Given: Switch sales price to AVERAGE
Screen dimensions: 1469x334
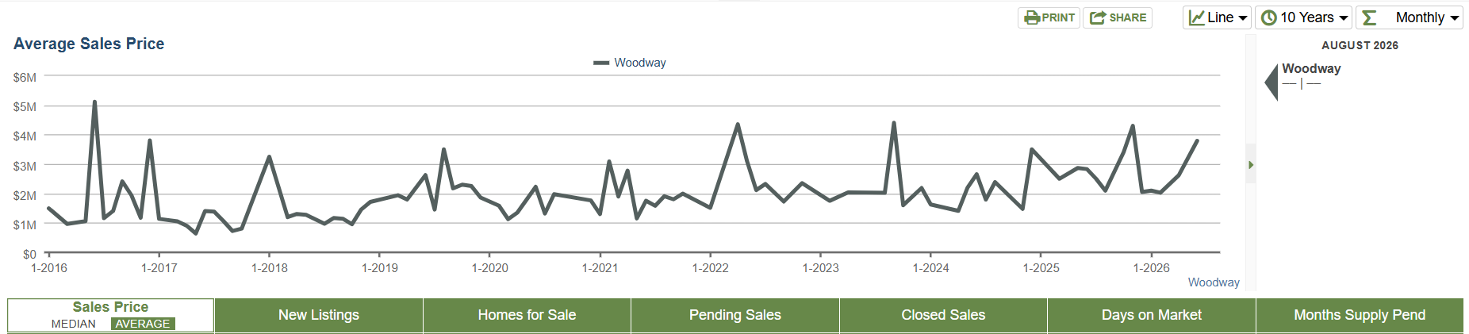Looking at the screenshot, I should (x=143, y=324).
